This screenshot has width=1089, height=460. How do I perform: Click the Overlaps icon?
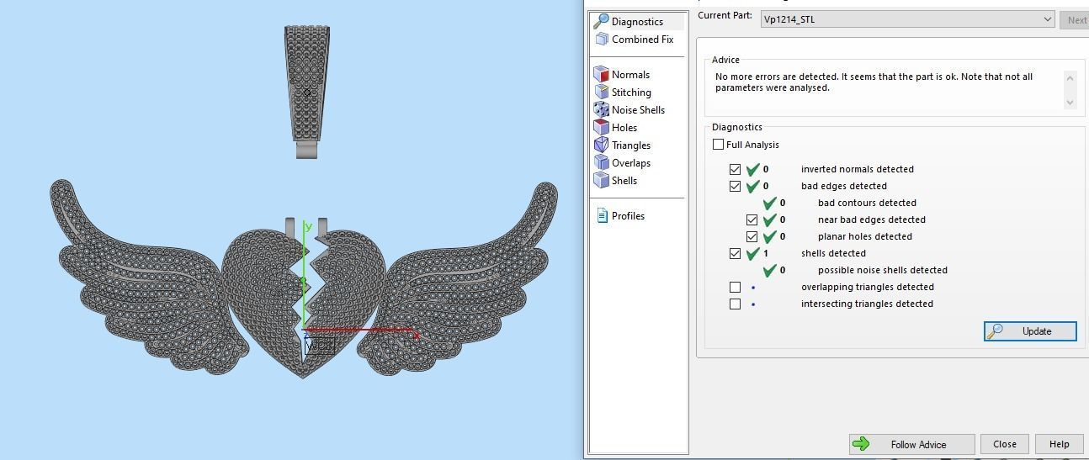pyautogui.click(x=601, y=162)
